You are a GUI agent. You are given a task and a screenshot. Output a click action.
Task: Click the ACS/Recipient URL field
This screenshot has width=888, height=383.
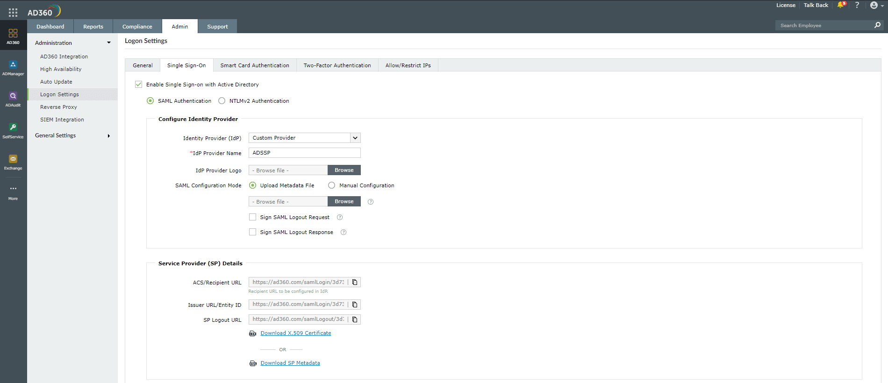tap(298, 282)
